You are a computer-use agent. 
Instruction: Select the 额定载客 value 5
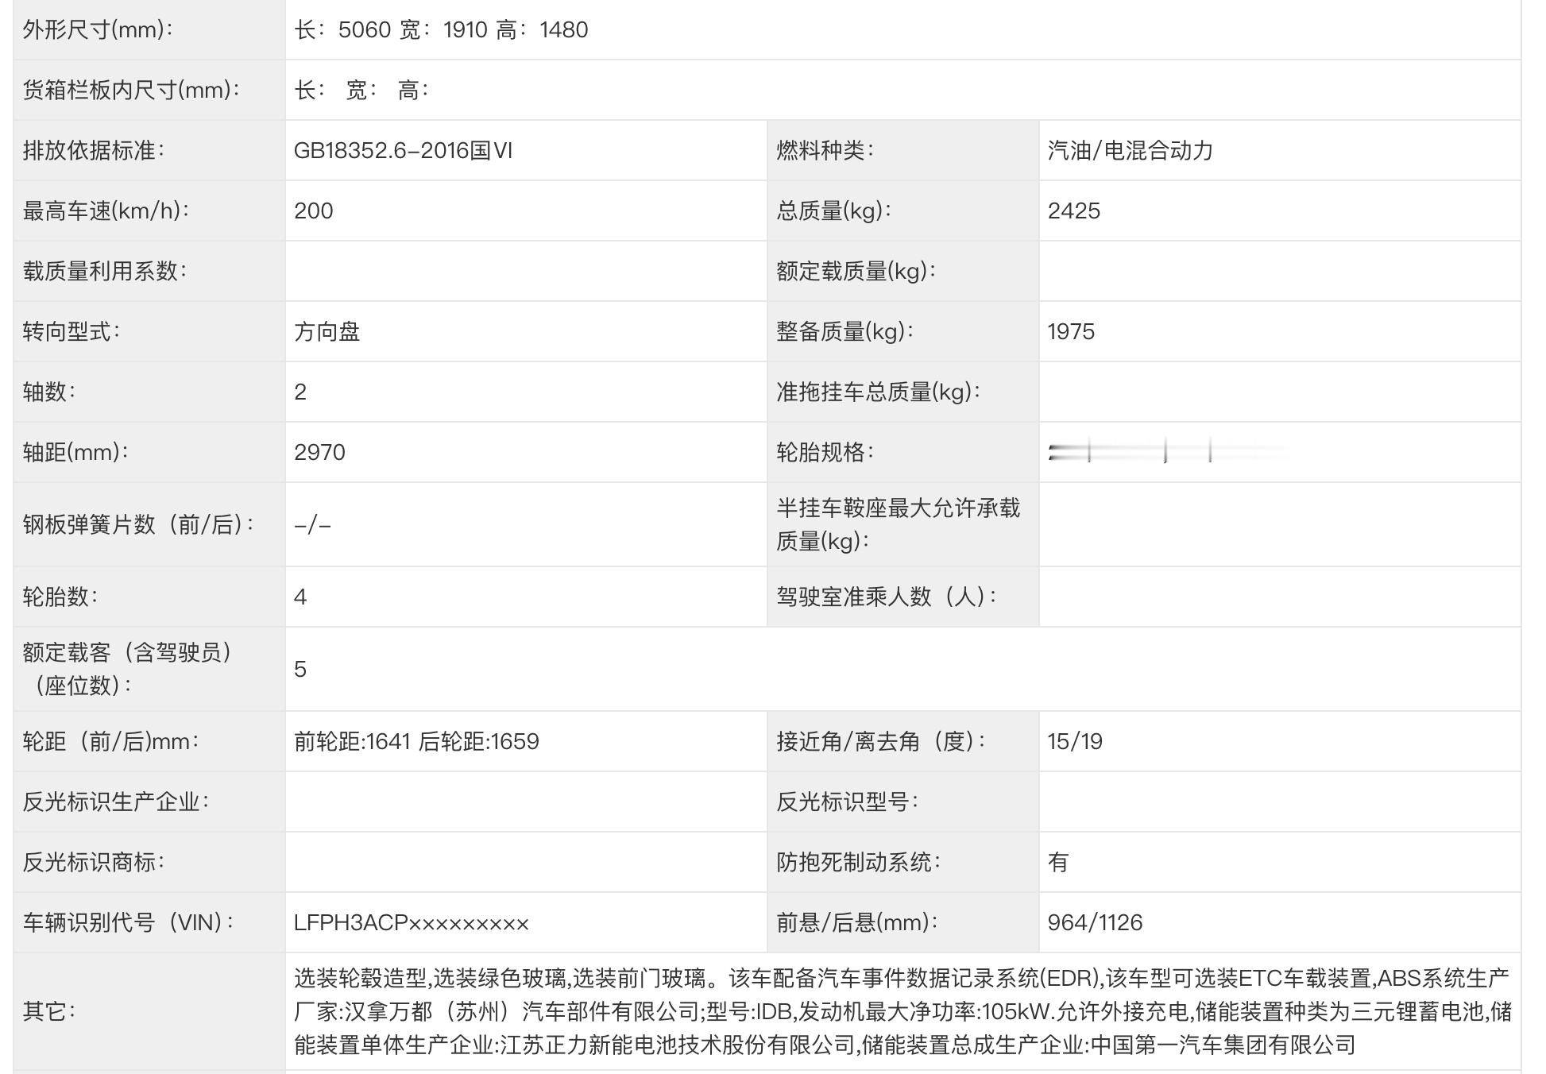coord(303,670)
